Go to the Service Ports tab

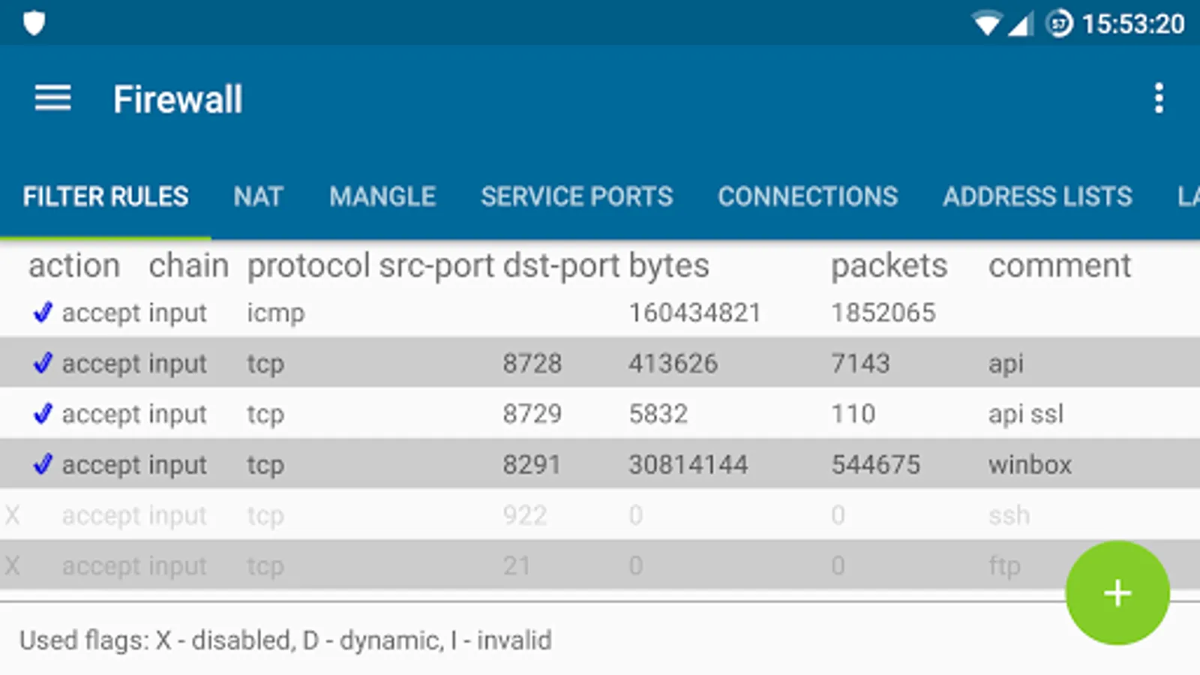pyautogui.click(x=577, y=196)
